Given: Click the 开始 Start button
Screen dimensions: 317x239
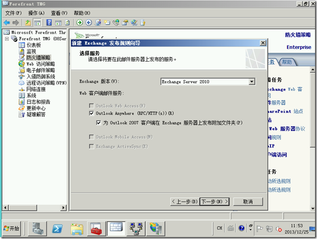Looking at the screenshot, I should [x=12, y=228].
